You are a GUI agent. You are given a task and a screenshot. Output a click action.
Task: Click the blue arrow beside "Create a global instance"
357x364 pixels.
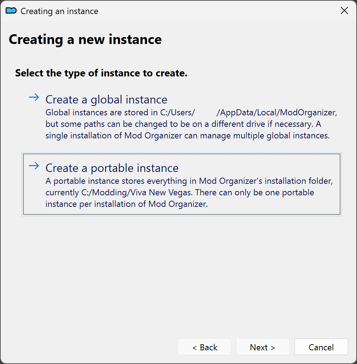click(x=34, y=97)
